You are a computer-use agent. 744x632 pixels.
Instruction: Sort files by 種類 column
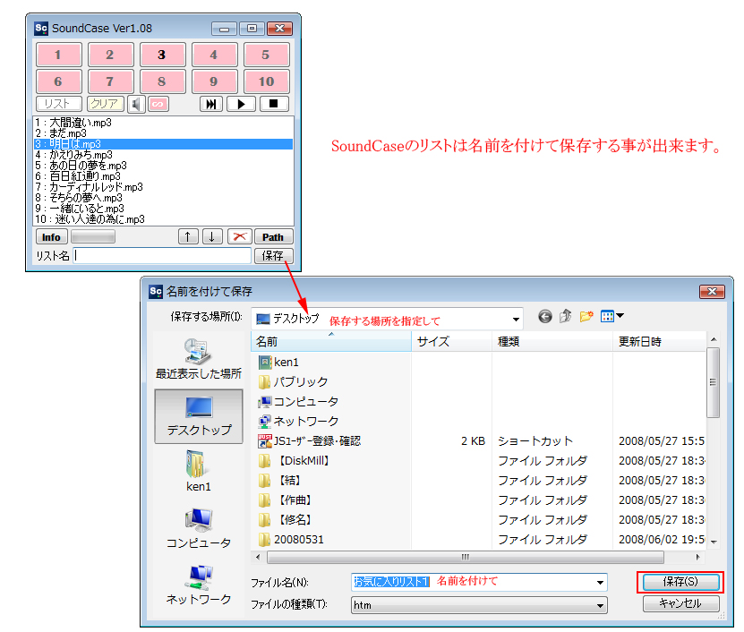point(552,342)
